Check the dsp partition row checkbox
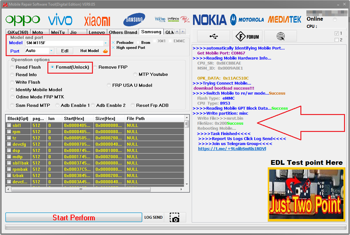 click(9, 150)
